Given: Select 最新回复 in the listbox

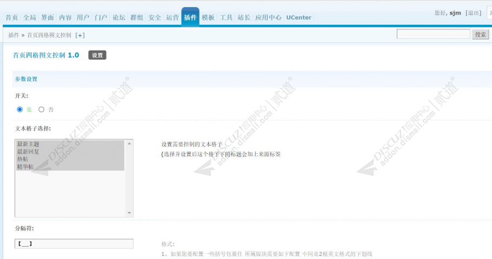Looking at the screenshot, I should point(70,152).
